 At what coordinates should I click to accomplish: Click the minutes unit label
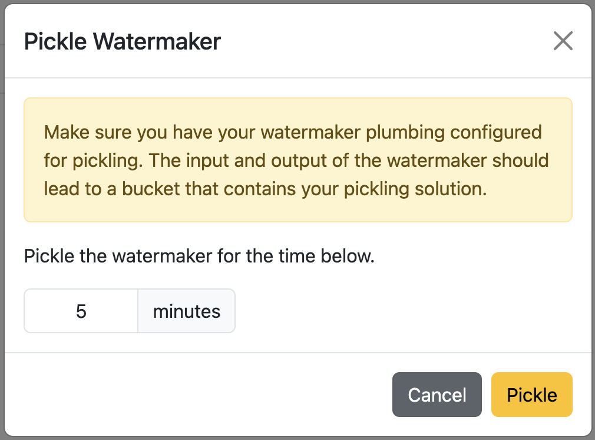(186, 311)
